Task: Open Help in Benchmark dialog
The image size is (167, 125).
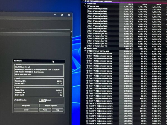Action: [x=58, y=110]
